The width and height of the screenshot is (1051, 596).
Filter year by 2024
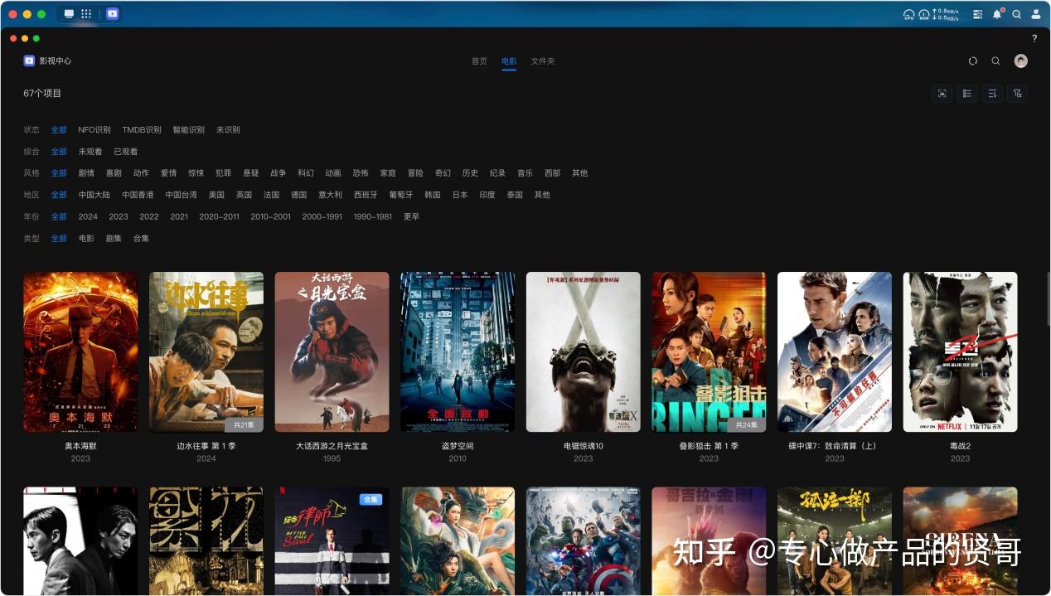tap(88, 216)
